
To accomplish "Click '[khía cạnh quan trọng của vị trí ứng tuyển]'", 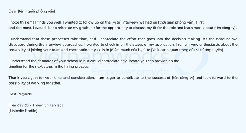I will [187, 50].
